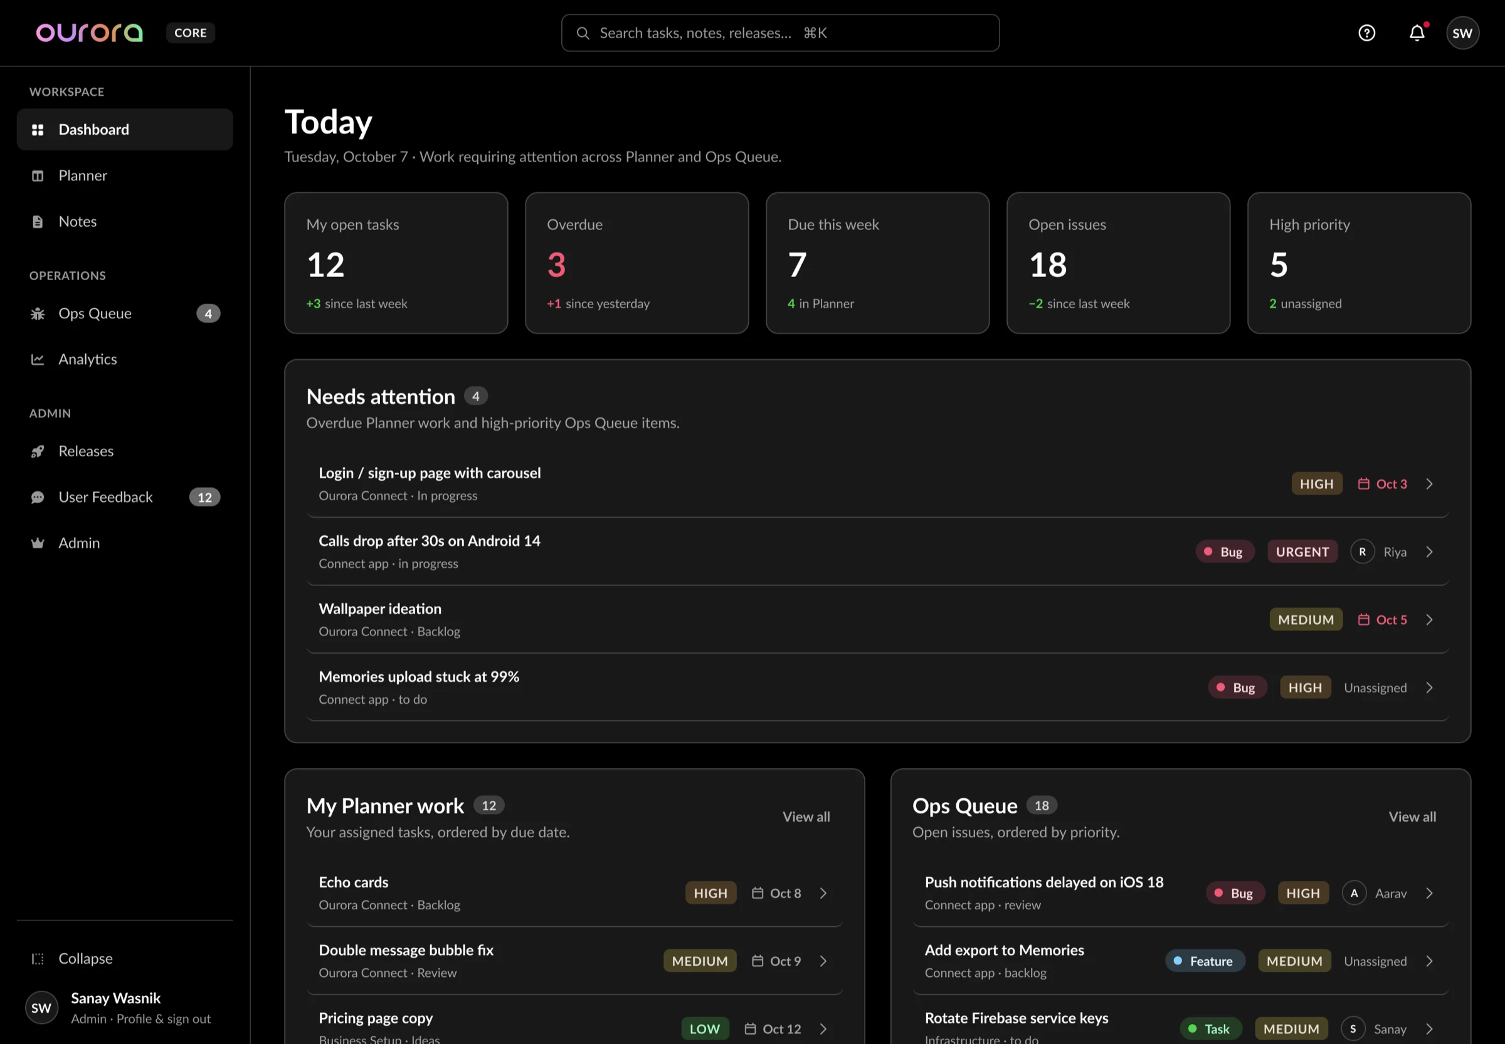This screenshot has height=1044, width=1505.
Task: Open the High priority stat card
Action: 1359,263
